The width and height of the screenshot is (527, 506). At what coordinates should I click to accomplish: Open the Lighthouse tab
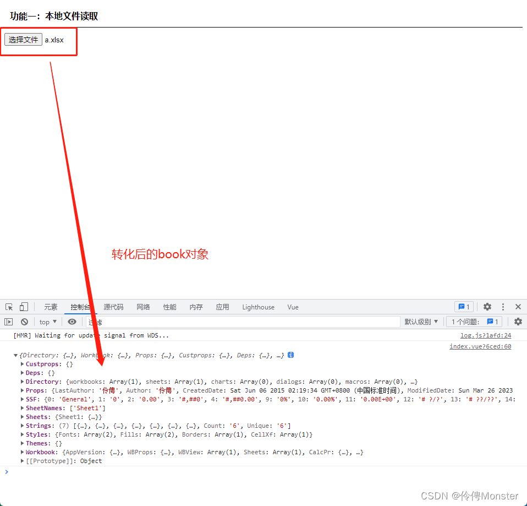[x=258, y=307]
